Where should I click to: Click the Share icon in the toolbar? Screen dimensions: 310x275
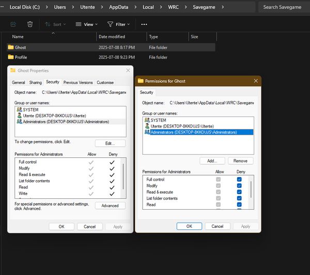(x=13, y=24)
